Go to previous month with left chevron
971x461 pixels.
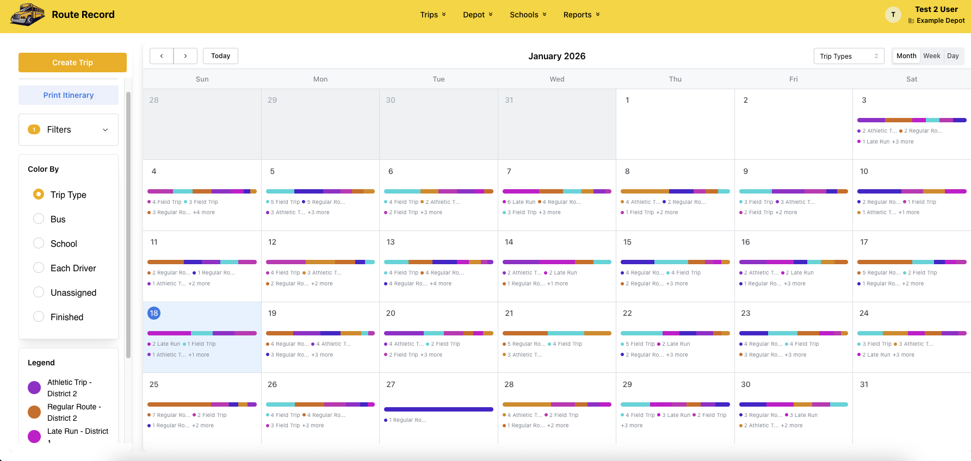(x=162, y=56)
